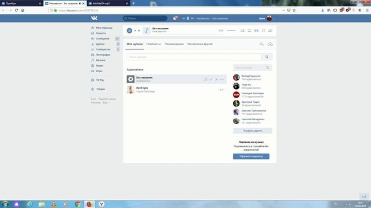Click the Показать других button
Screen dimensions: 371x208
(x=253, y=131)
